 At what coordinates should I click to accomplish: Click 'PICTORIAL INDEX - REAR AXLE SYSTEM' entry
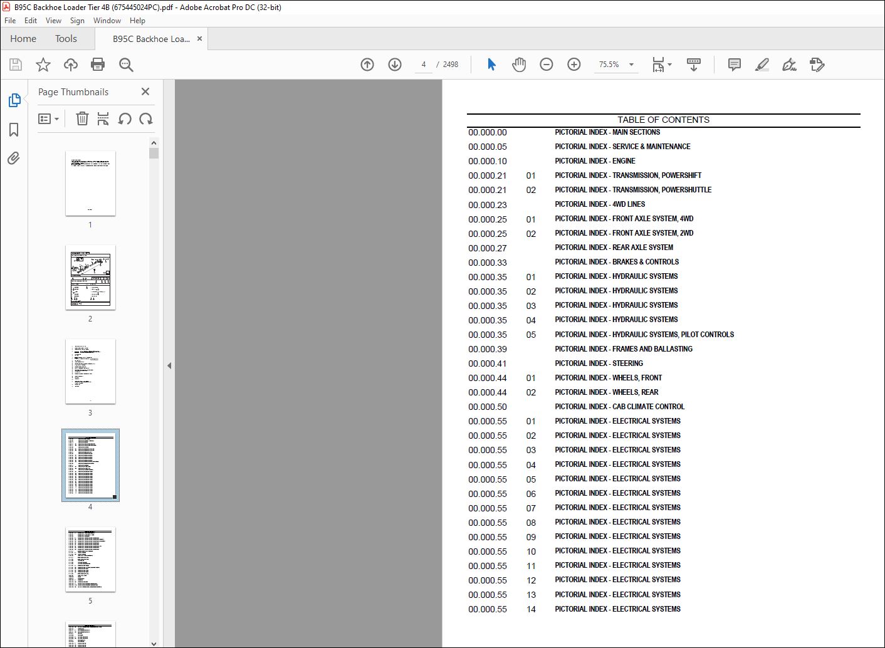[x=614, y=248]
